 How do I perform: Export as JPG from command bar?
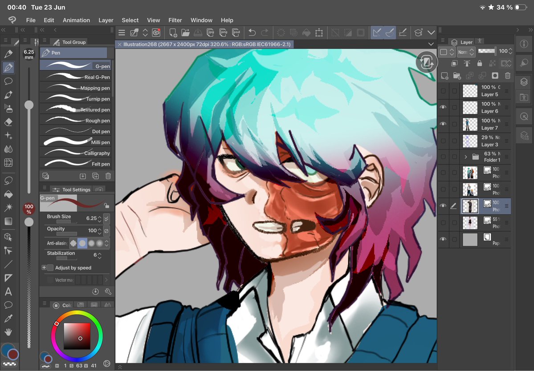[211, 32]
